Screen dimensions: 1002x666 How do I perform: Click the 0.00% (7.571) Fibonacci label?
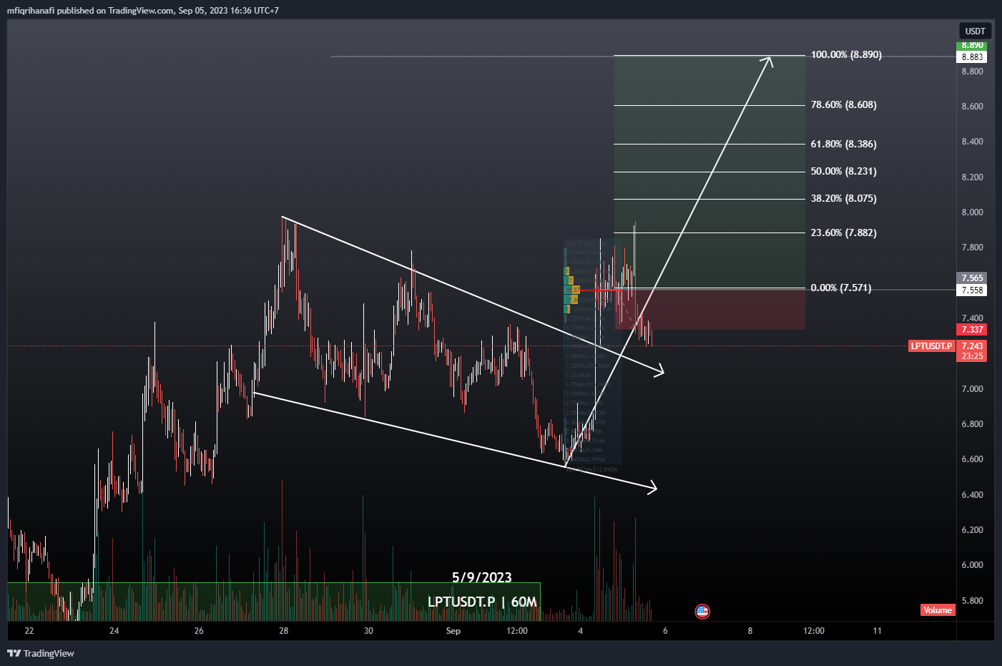click(841, 288)
